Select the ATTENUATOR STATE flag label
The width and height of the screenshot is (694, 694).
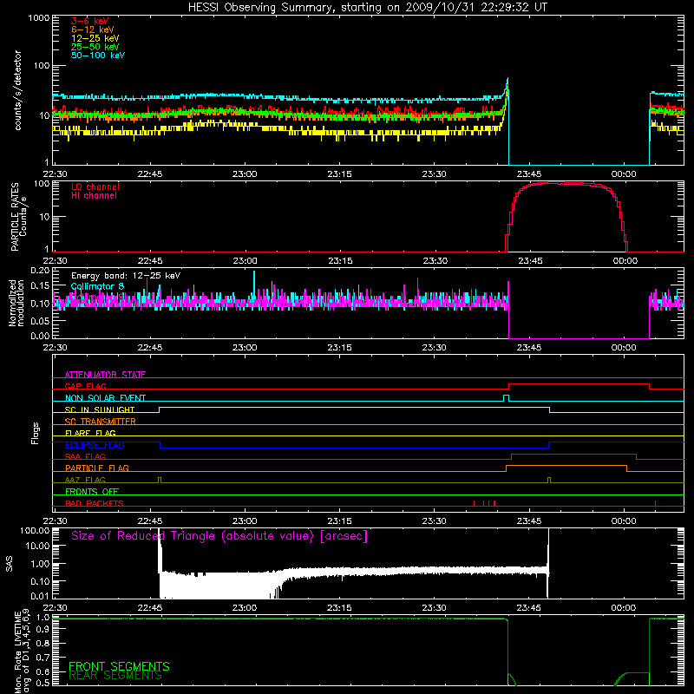(x=105, y=375)
